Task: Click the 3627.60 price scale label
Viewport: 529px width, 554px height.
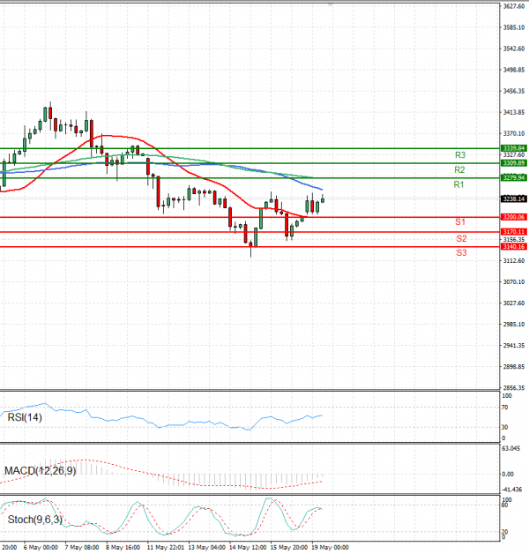Action: pyautogui.click(x=513, y=7)
